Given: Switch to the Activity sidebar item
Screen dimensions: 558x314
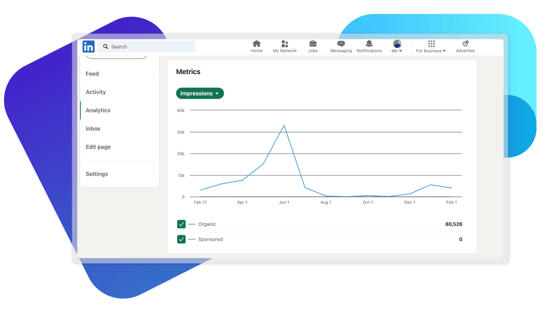Looking at the screenshot, I should [x=96, y=92].
